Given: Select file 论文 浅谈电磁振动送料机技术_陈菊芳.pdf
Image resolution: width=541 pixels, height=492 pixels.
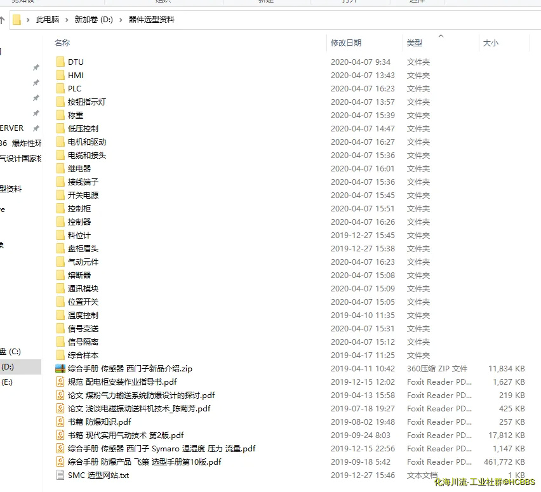Looking at the screenshot, I should pos(139,408).
